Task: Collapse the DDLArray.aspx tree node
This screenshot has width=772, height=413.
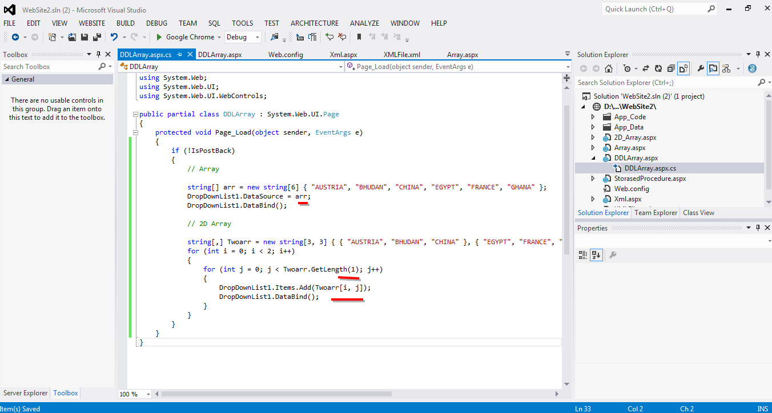Action: (x=593, y=157)
